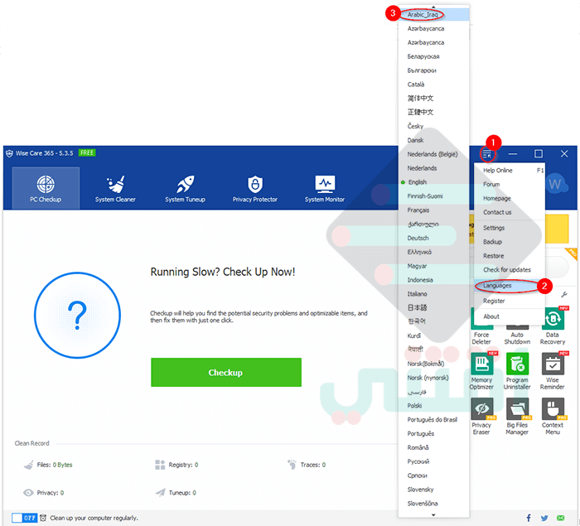Select Català language
580x526 pixels.
point(433,84)
